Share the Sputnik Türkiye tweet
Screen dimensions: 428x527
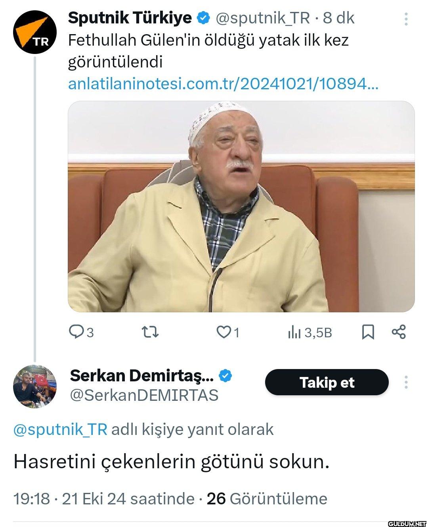(399, 332)
